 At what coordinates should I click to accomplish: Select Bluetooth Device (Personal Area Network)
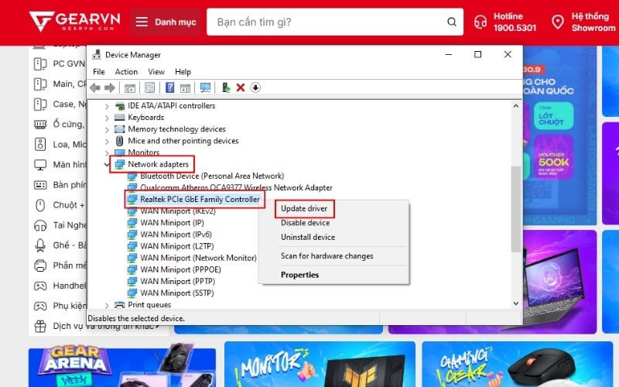(212, 176)
